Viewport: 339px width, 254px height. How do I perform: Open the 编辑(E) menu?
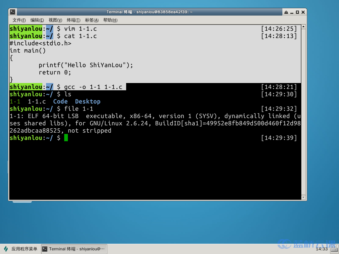37,20
